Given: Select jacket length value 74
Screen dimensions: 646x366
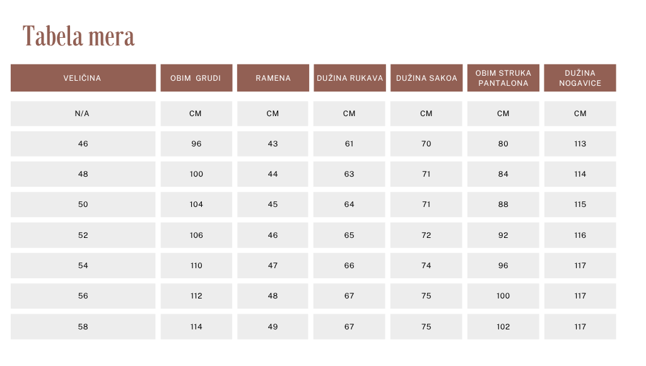Looking at the screenshot, I should tap(426, 266).
